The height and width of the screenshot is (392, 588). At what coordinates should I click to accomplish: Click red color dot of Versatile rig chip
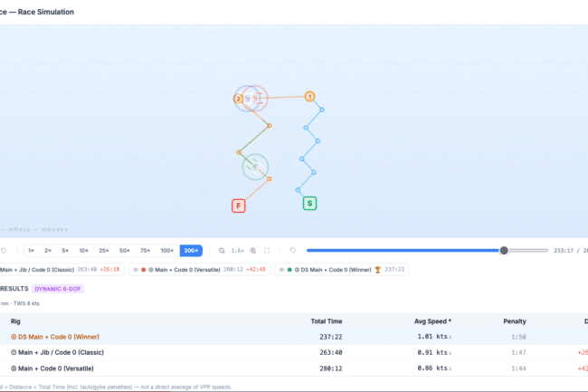143,270
